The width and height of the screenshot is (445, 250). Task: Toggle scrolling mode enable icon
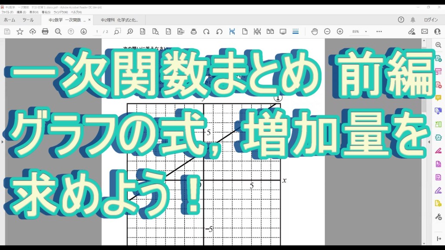232,32
